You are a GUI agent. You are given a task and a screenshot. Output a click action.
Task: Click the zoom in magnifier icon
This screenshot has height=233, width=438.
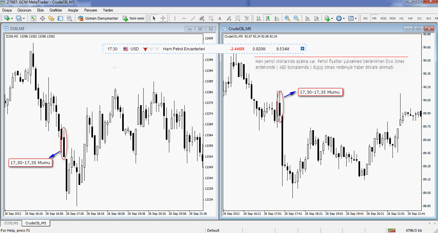click(x=287, y=18)
